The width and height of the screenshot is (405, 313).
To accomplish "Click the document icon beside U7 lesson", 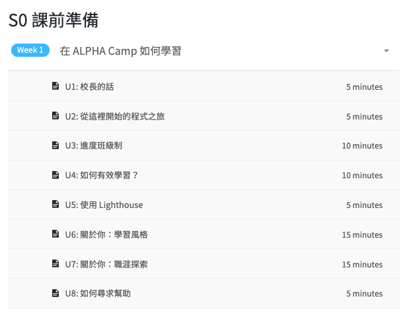I will coord(55,263).
